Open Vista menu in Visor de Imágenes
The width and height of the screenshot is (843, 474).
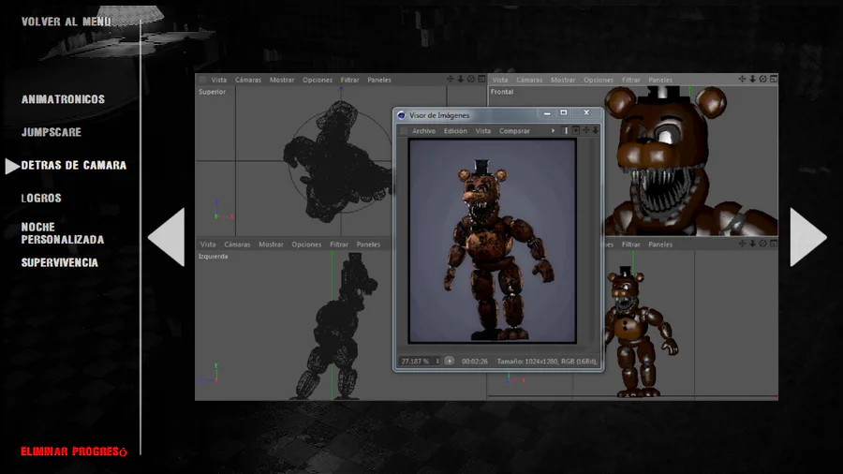tap(482, 130)
